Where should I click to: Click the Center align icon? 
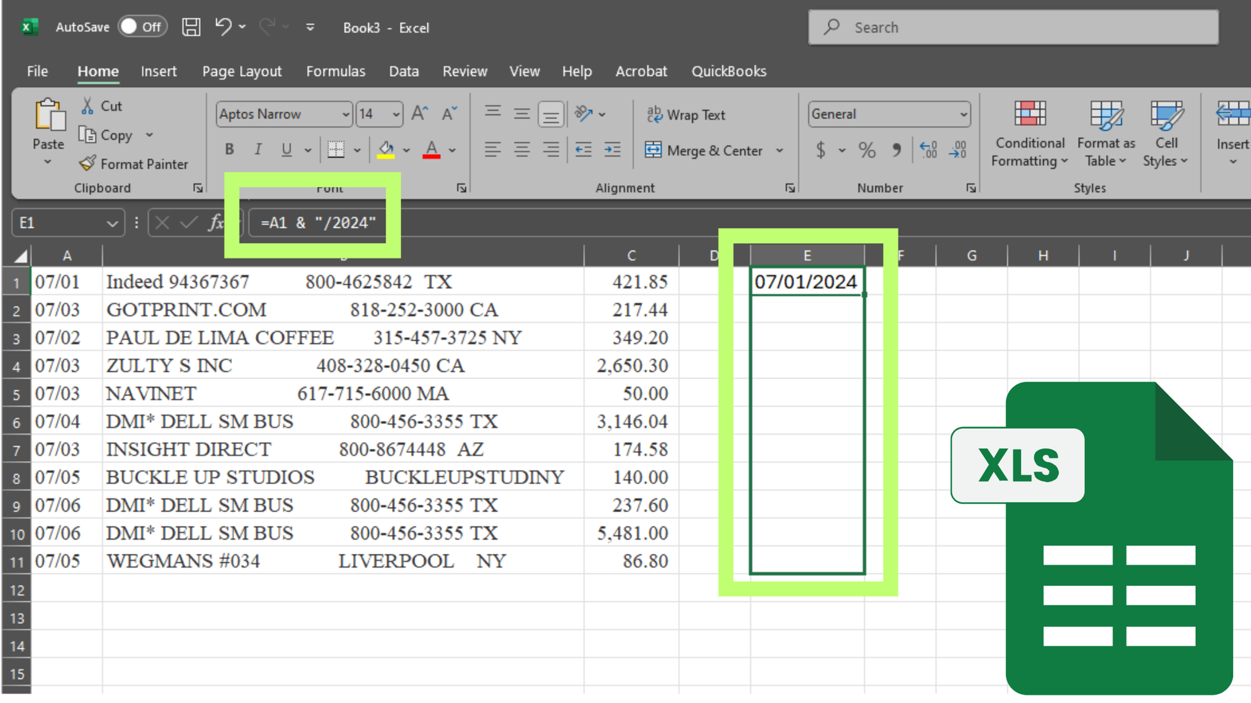pos(522,149)
